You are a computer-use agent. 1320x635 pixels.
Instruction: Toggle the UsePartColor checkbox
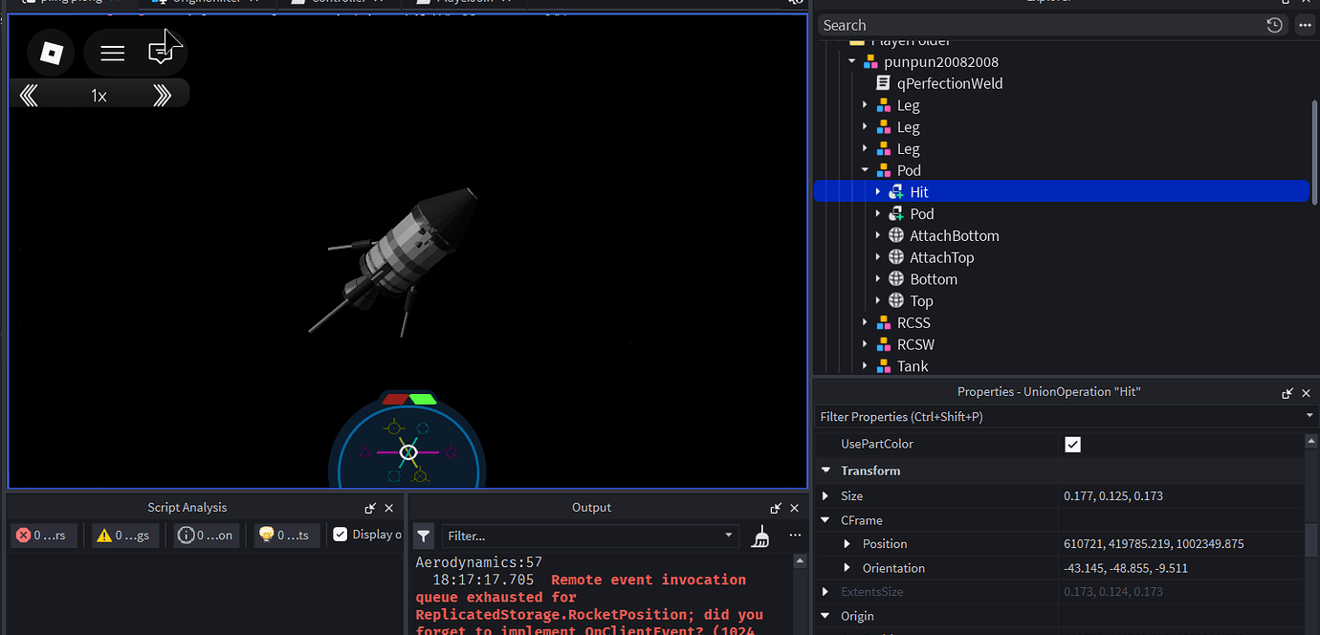coord(1072,444)
